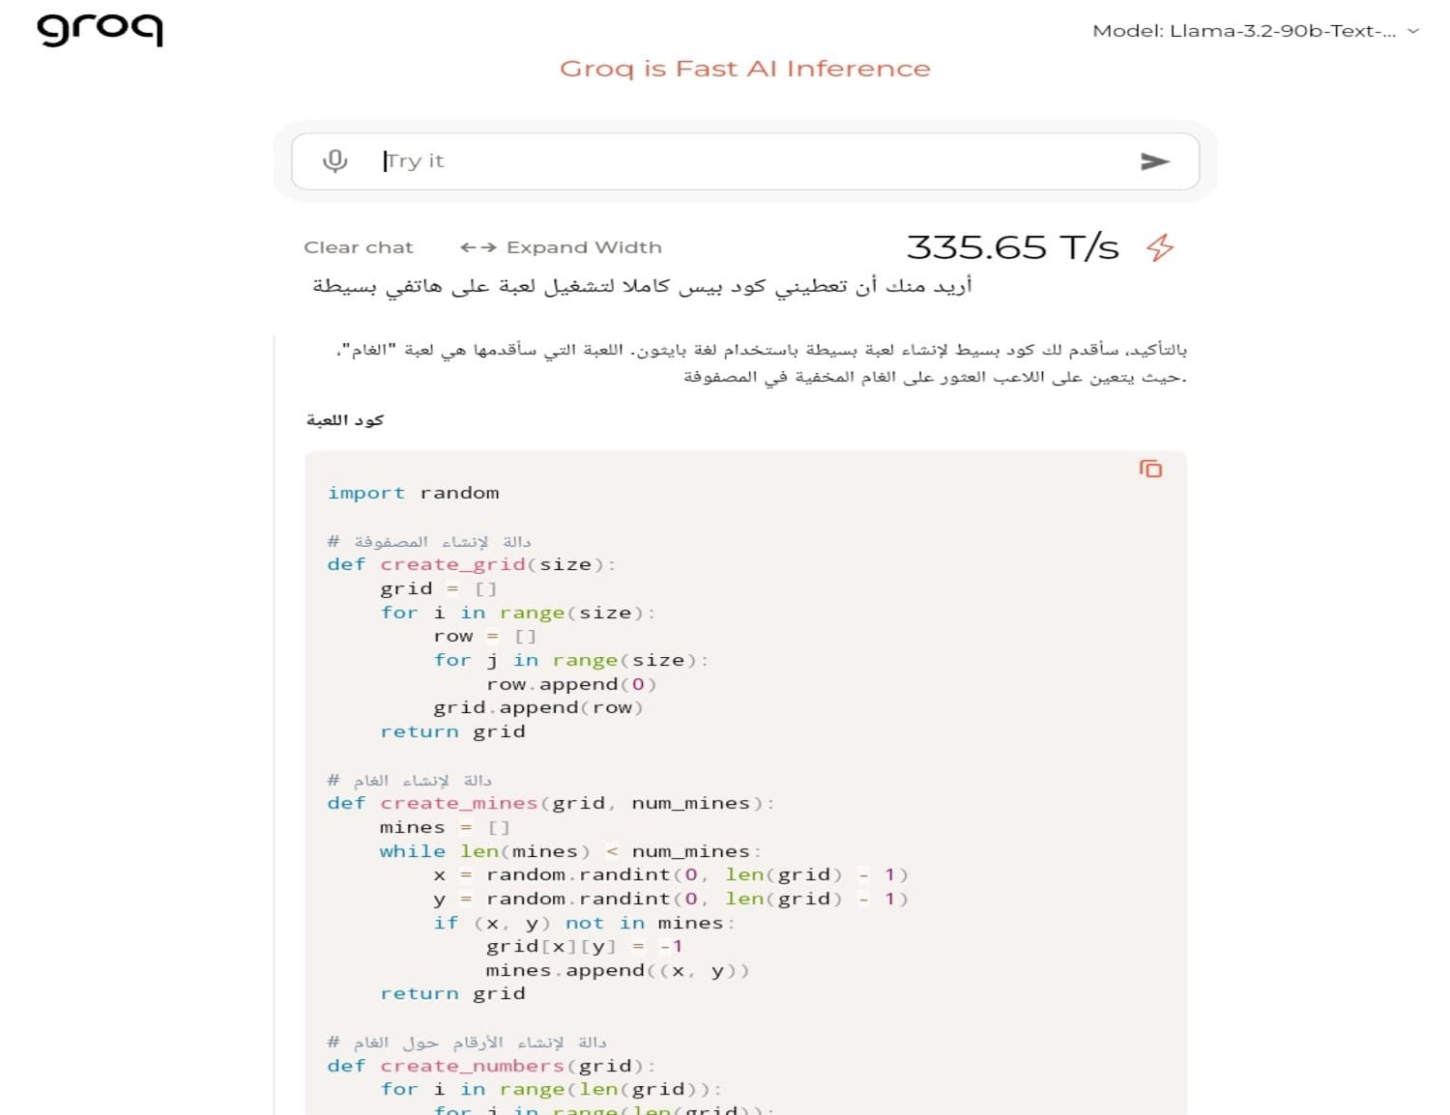Expand Width of the chat view
Viewport: 1450px width, 1115px height.
(562, 247)
